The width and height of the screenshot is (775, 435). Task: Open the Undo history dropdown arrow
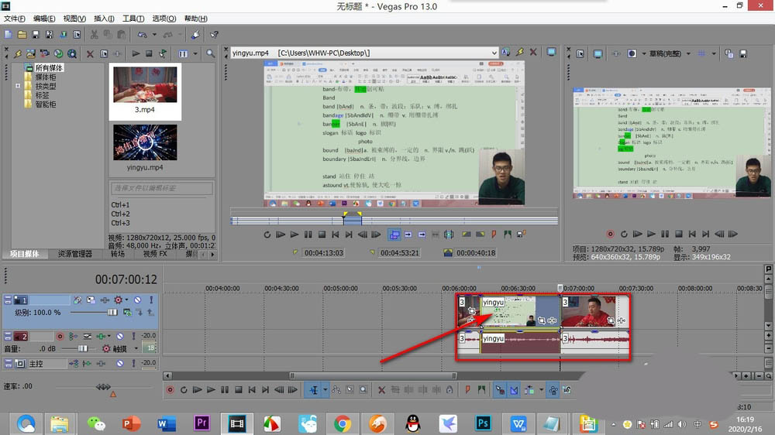[154, 35]
